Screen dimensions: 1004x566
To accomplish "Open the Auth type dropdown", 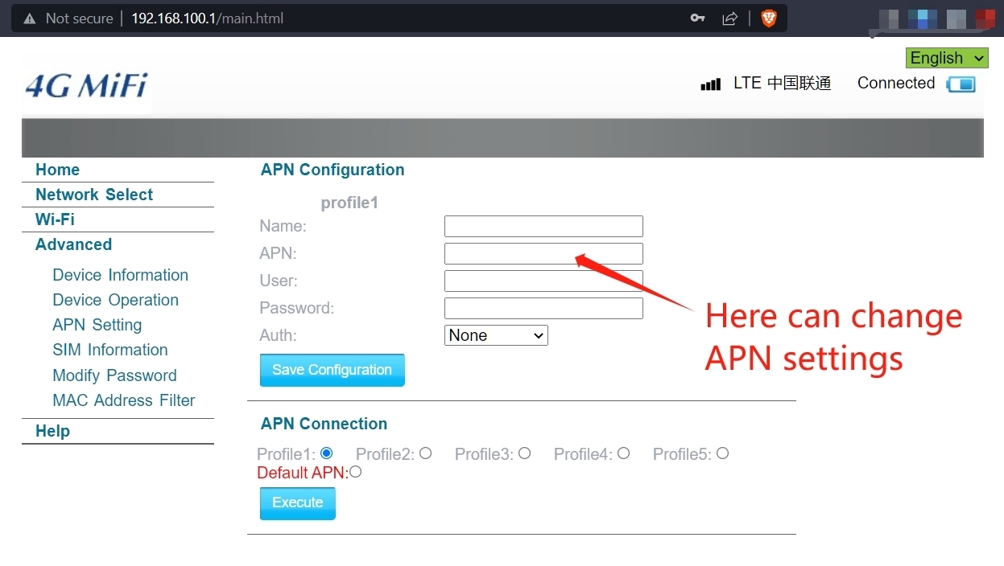I will [496, 335].
